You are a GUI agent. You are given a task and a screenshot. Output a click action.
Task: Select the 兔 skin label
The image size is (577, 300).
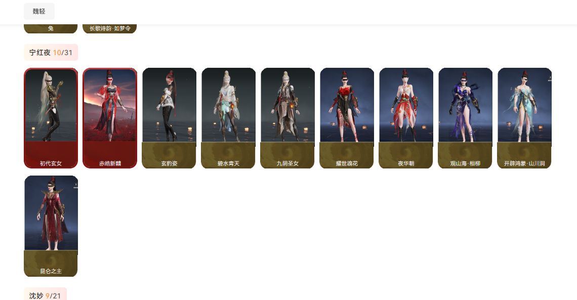coord(51,29)
